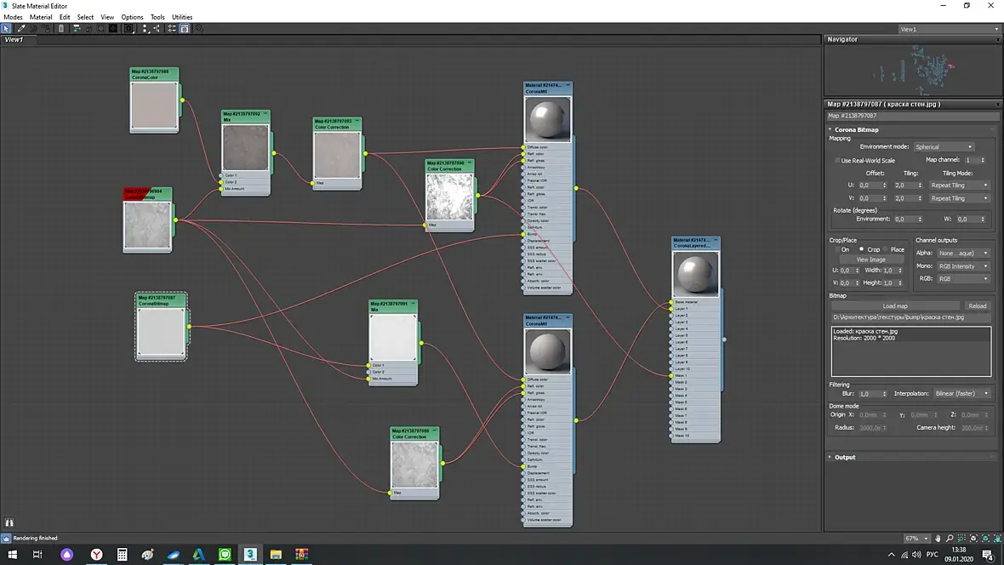This screenshot has width=1004, height=565.
Task: Open WinRAR from the taskbar
Action: coord(301,554)
